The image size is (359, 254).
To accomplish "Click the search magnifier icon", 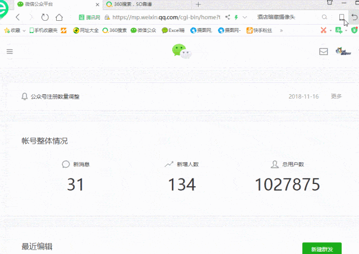I will (x=324, y=17).
